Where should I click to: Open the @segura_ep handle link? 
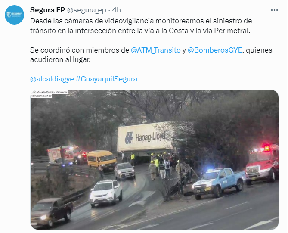(x=87, y=10)
